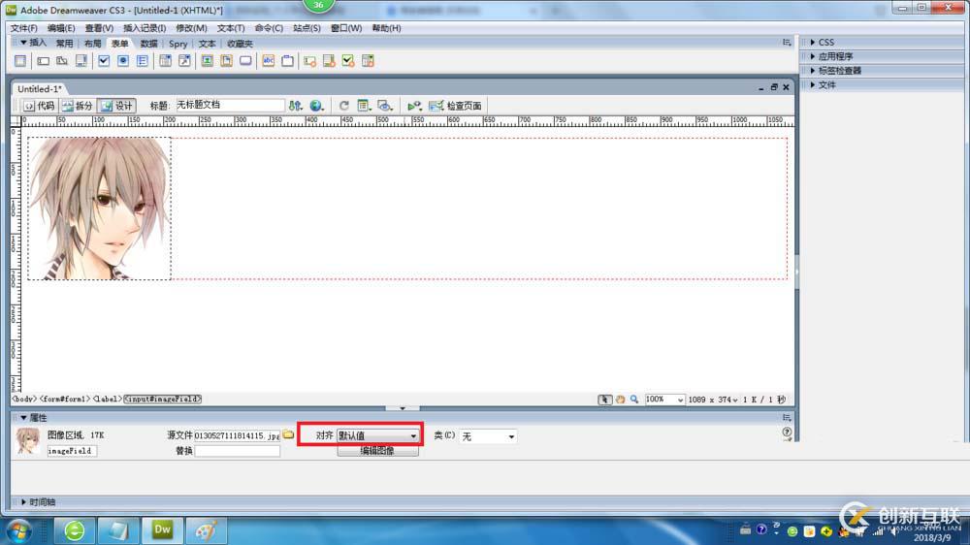Select the Untitled-1* document tab
This screenshot has width=970, height=545.
(39, 88)
